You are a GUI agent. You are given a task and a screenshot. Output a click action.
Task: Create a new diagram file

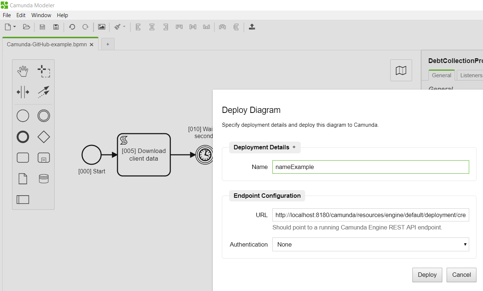click(x=8, y=27)
